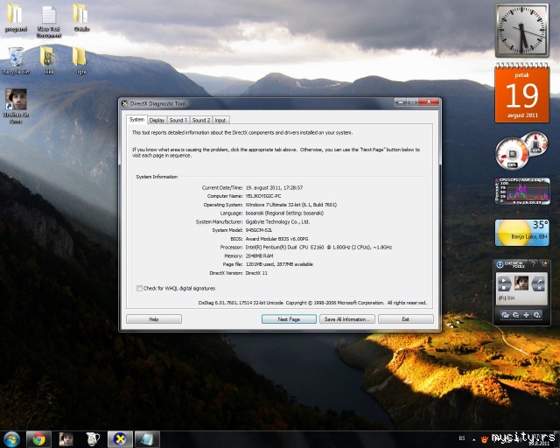Viewport: 560px width, 448px height.
Task: Click the star favorites icon in DAEMON Tools gadget
Action: coord(544,264)
